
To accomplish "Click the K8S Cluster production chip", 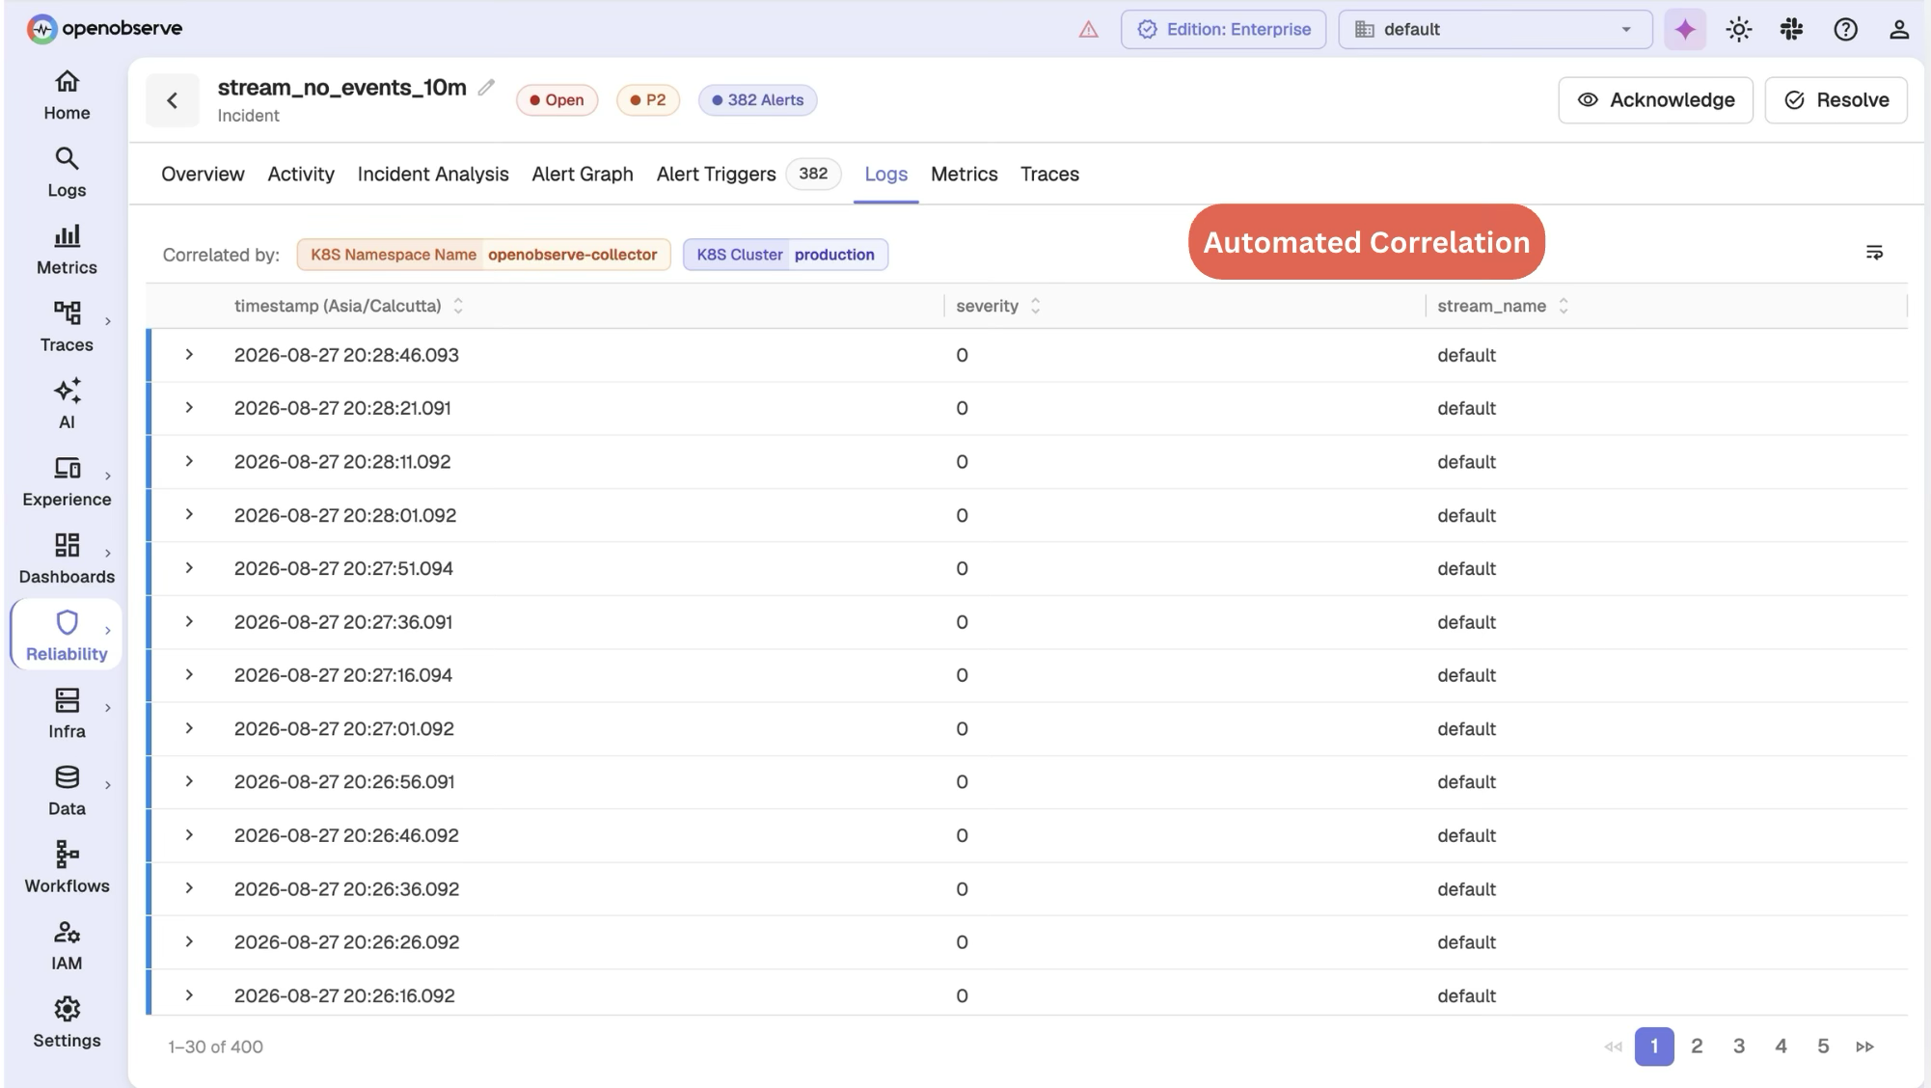I will tap(785, 255).
